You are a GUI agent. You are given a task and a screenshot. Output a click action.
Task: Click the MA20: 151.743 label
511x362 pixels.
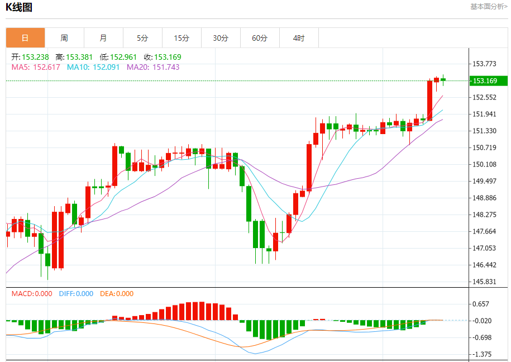pyautogui.click(x=153, y=67)
